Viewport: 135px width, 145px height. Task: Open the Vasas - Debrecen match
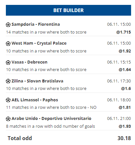click(x=29, y=62)
